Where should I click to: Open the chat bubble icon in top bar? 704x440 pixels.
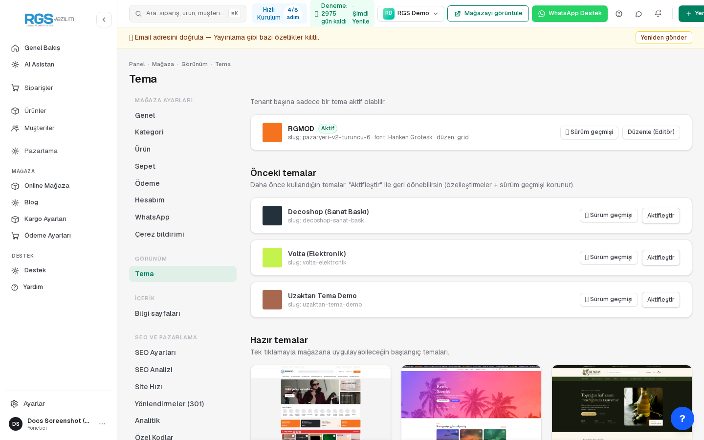(638, 14)
